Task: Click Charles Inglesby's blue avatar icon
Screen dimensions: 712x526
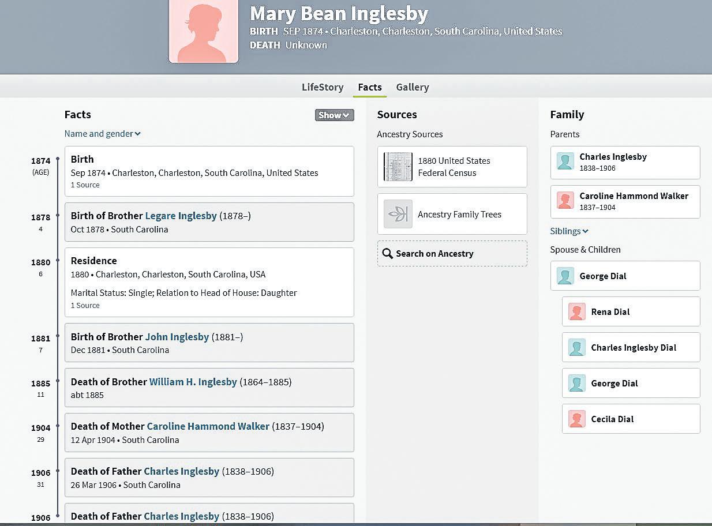Action: point(565,161)
